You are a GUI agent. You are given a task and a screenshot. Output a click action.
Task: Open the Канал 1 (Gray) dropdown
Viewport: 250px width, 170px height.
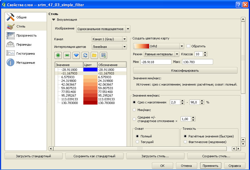coord(109,39)
